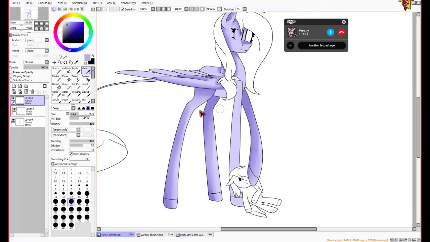
Task: Hide Layer3 with eye icon
Action: click(x=13, y=98)
